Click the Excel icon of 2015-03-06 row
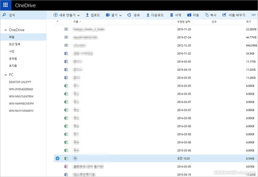The width and height of the screenshot is (258, 177). (x=66, y=150)
